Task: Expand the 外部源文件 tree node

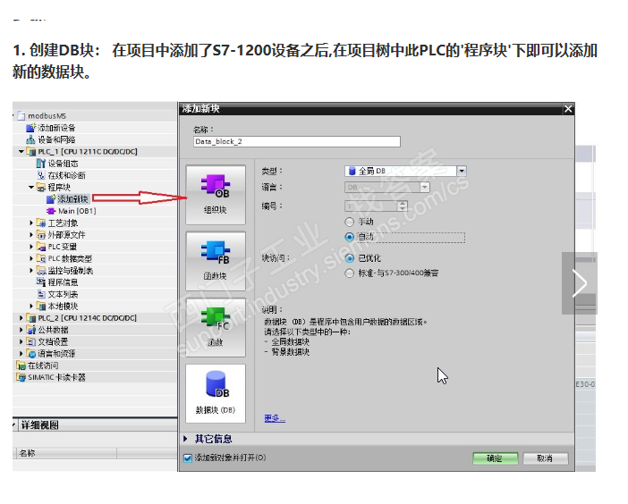Action: (x=31, y=235)
